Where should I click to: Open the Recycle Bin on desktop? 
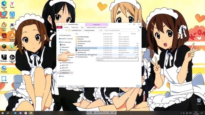click(199, 102)
